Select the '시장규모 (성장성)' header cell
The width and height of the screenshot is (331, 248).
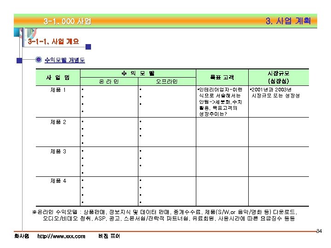point(279,78)
